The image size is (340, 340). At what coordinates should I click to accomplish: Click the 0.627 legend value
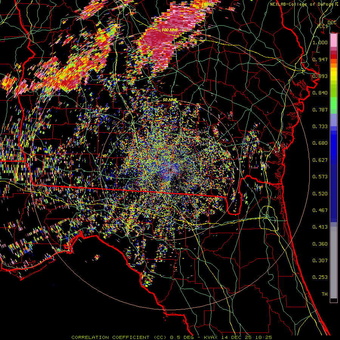pos(320,160)
